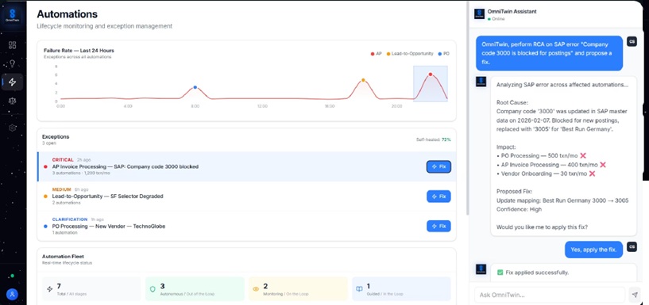Screen dimensions: 649x305
Task: Open the Lead-to-Opportunity SF Selector Degraded exception
Action: (x=247, y=196)
